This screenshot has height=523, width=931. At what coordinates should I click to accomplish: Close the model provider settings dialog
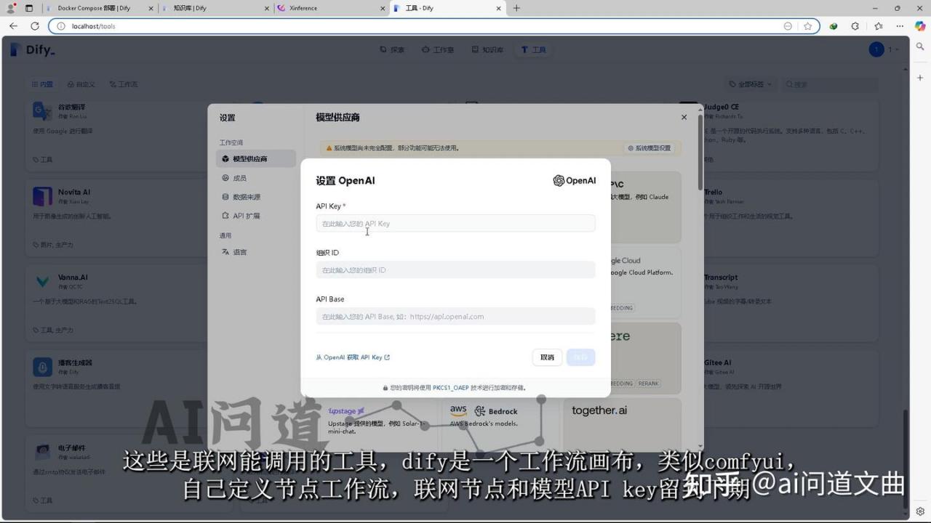coord(684,117)
